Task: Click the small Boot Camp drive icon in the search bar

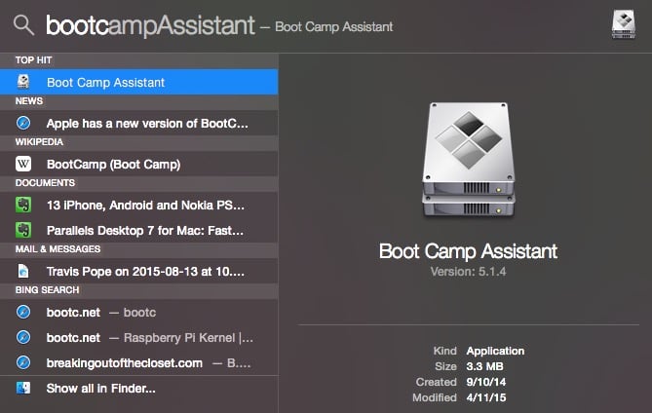Action: click(624, 24)
